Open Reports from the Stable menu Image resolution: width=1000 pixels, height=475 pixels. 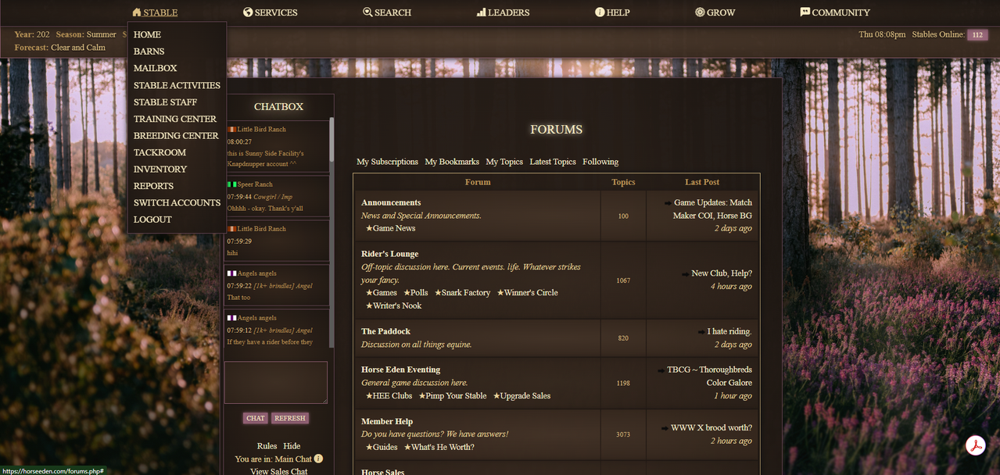(153, 186)
